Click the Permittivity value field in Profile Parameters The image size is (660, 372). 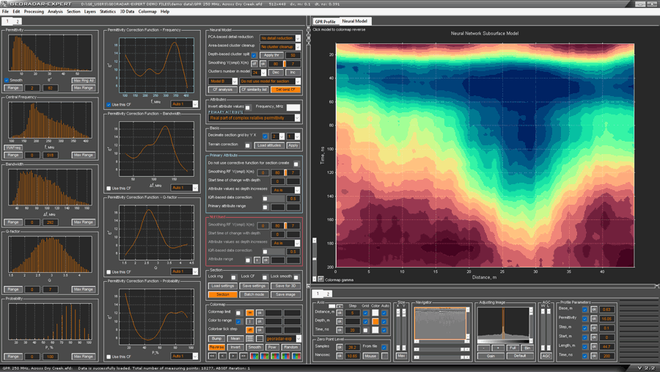pos(606,319)
